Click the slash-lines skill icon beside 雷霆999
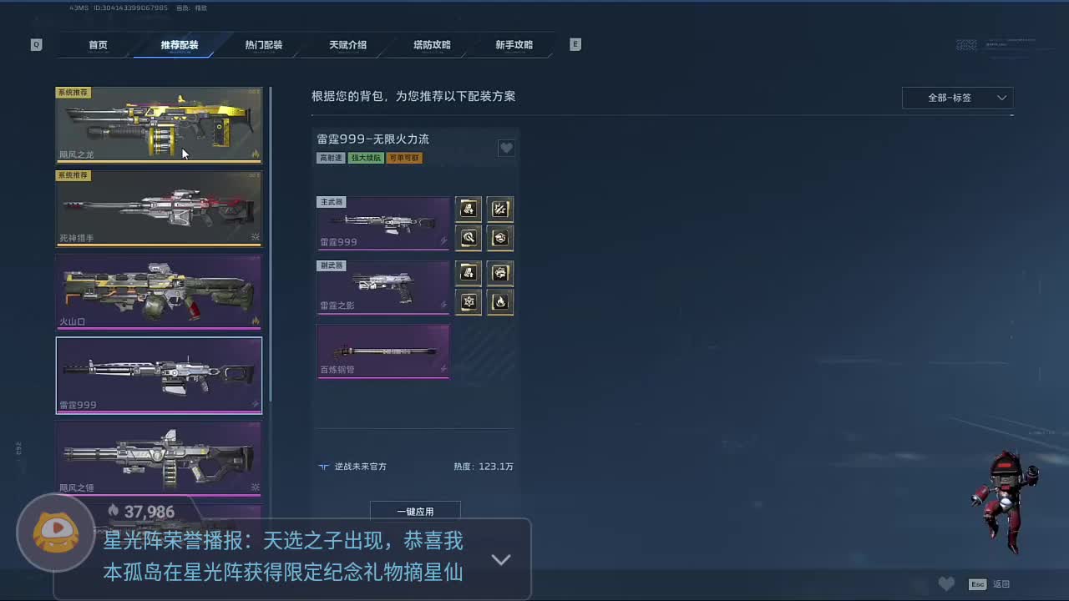Screen dimensions: 1069x601 pos(500,209)
